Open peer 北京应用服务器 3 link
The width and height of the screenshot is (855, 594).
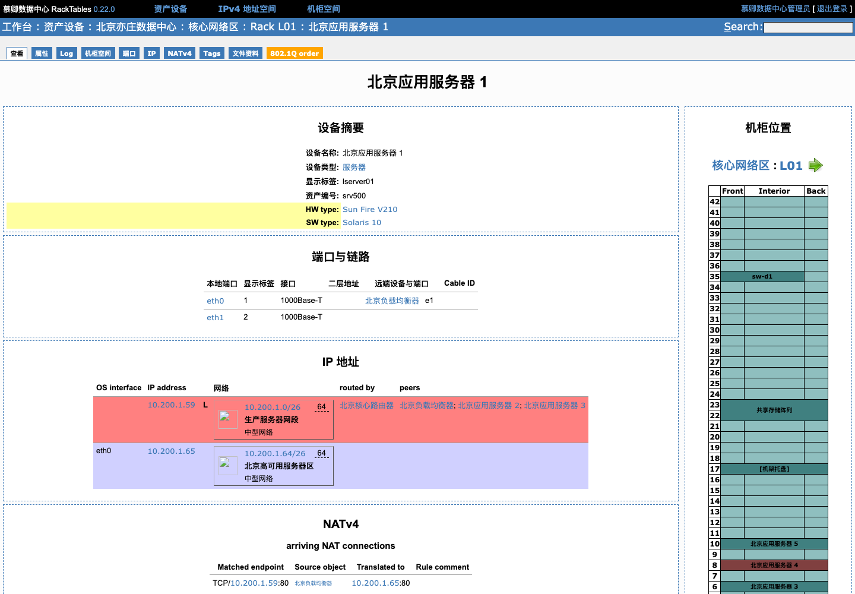[x=555, y=405]
